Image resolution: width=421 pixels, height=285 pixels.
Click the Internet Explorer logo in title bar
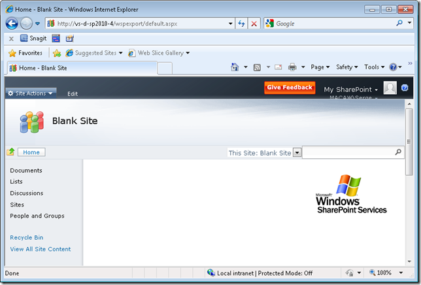9,9
